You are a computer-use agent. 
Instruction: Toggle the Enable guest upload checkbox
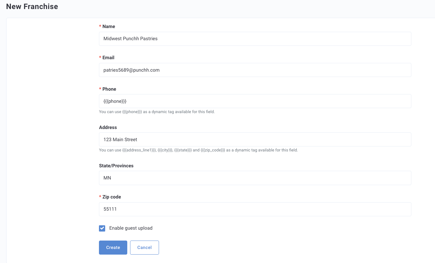(x=102, y=228)
